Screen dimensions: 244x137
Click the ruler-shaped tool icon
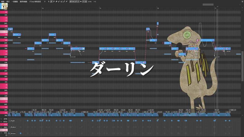pyautogui.click(x=64, y=2)
